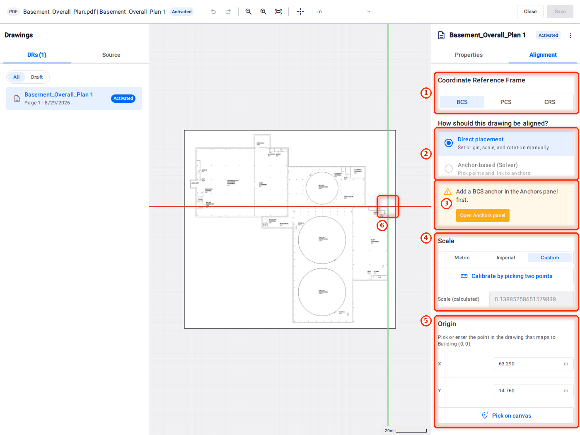The image size is (580, 435).
Task: Click Open Anchors panel button
Action: coord(483,215)
